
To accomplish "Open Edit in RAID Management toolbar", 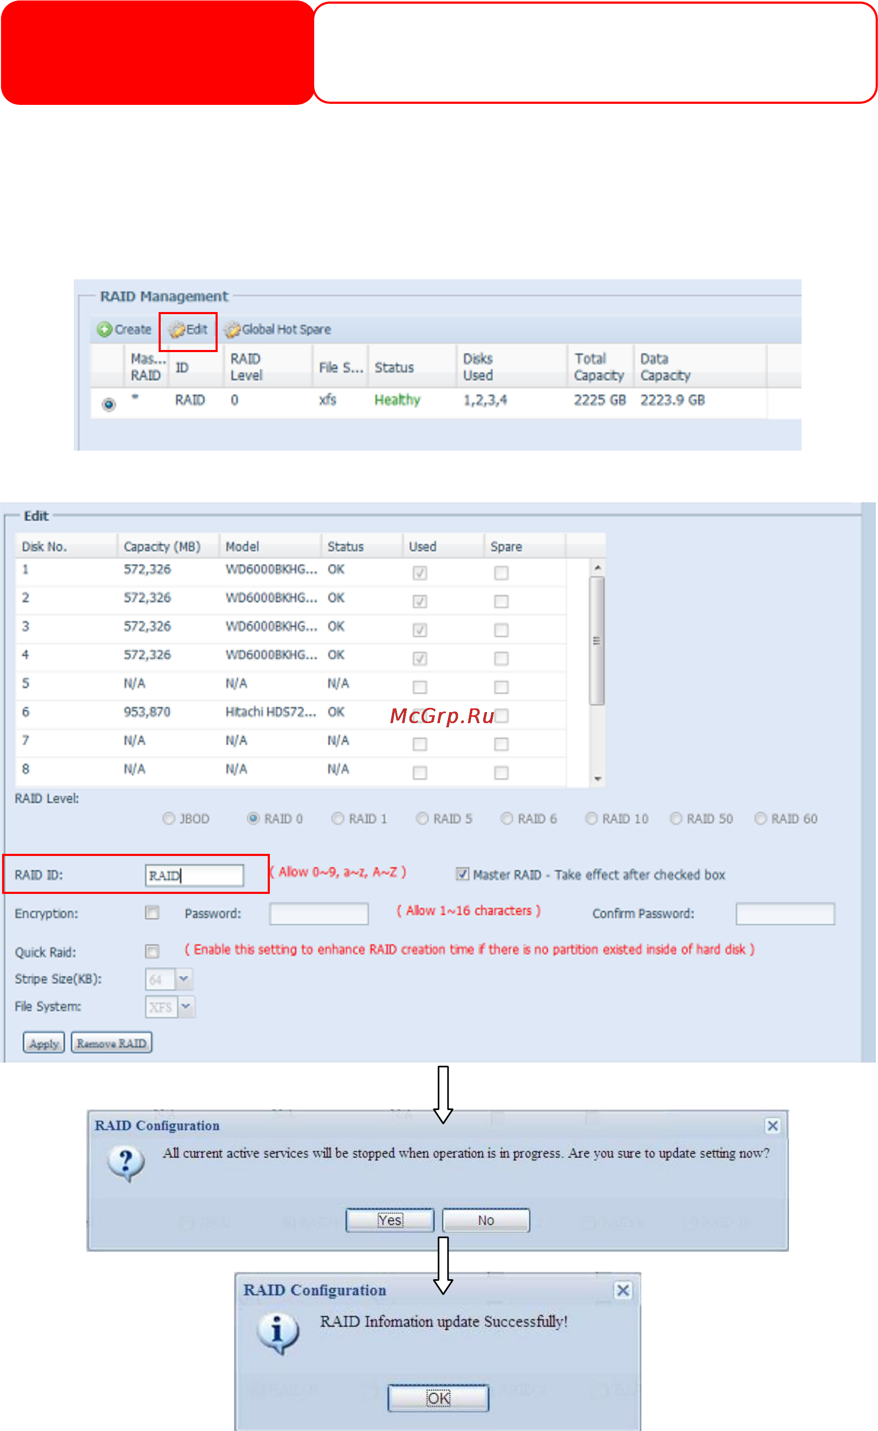I will click(188, 329).
